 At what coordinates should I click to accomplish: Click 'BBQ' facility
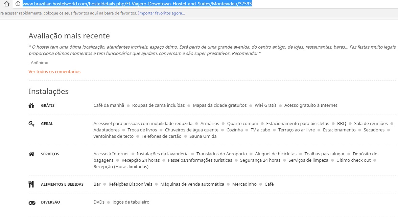pyautogui.click(x=342, y=123)
